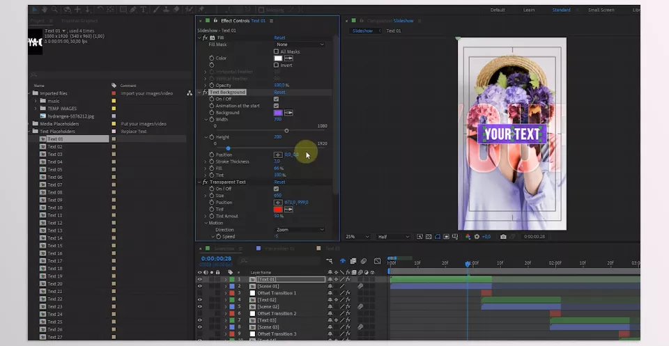Viewport: 669px width, 346px height.
Task: Expand the music folder in Project panel
Action: coord(36,101)
